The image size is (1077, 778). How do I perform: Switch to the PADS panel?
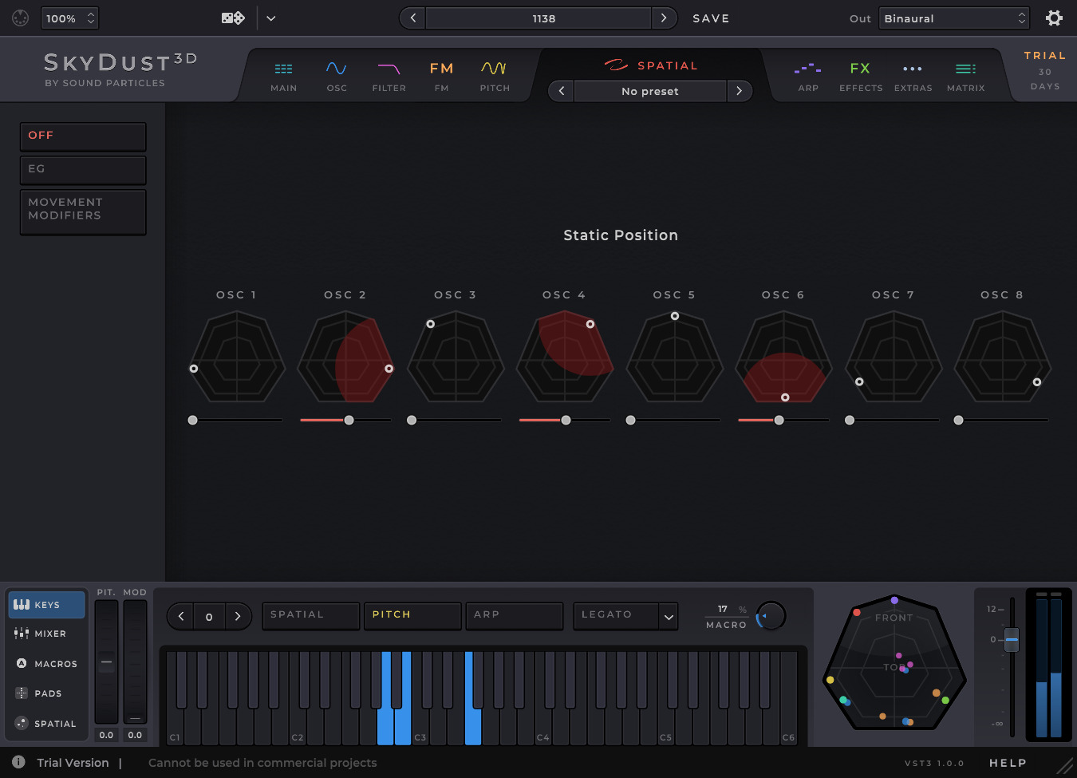pos(46,693)
